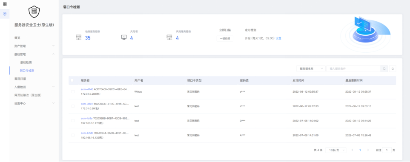
Task: Go to next page arrow in pagination
Action: pyautogui.click(x=368, y=150)
